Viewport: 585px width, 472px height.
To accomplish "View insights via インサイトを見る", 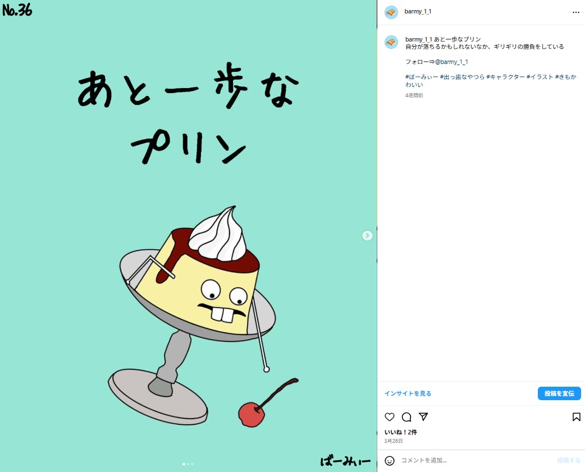I will pos(408,393).
